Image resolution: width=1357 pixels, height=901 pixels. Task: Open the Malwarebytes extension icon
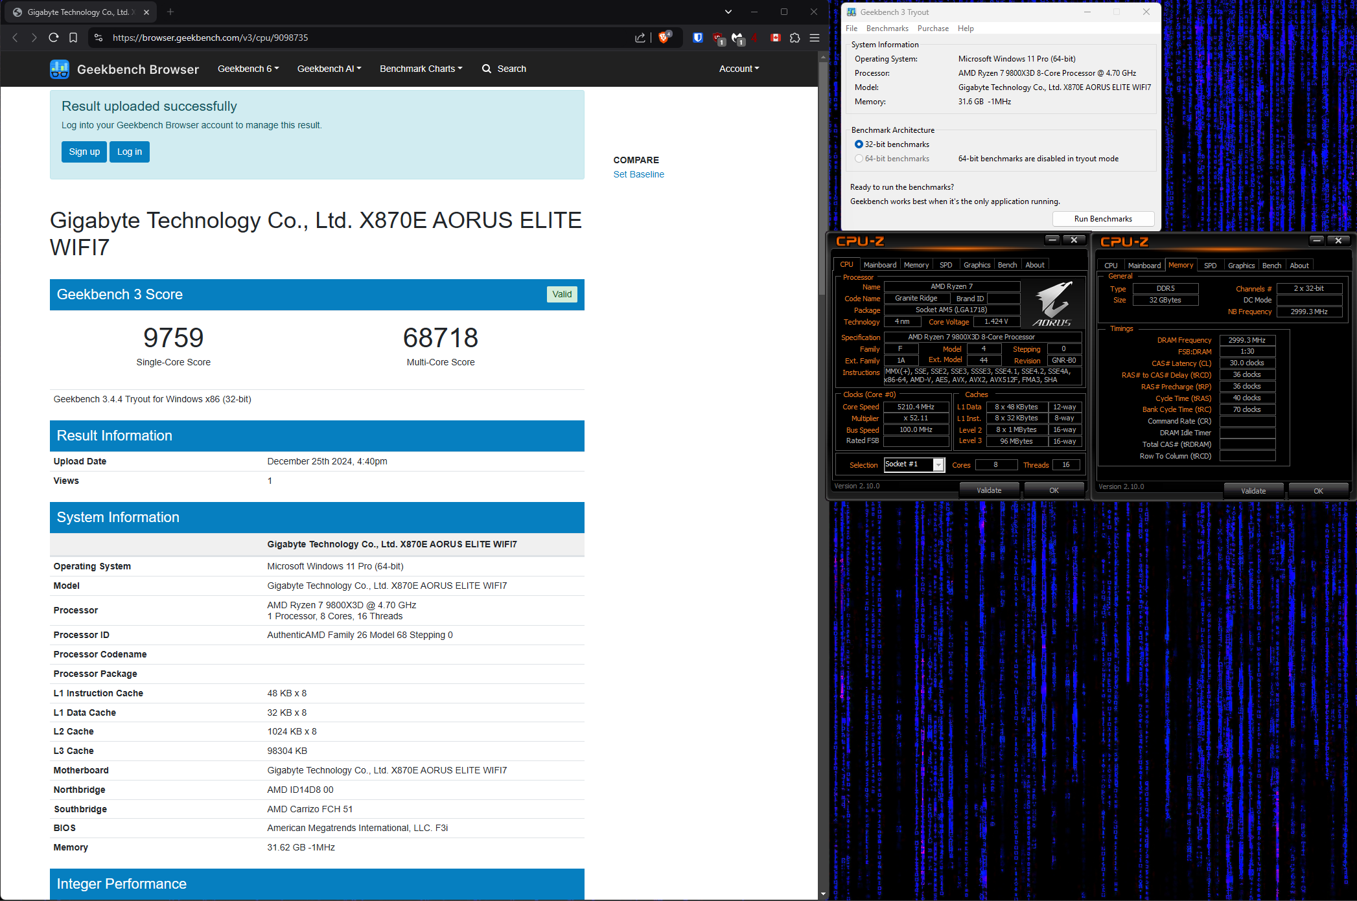pyautogui.click(x=738, y=38)
